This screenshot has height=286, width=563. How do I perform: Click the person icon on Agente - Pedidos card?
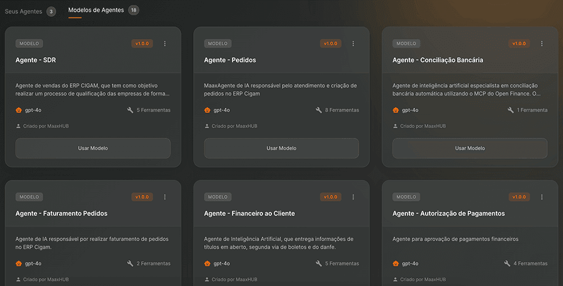[207, 126]
